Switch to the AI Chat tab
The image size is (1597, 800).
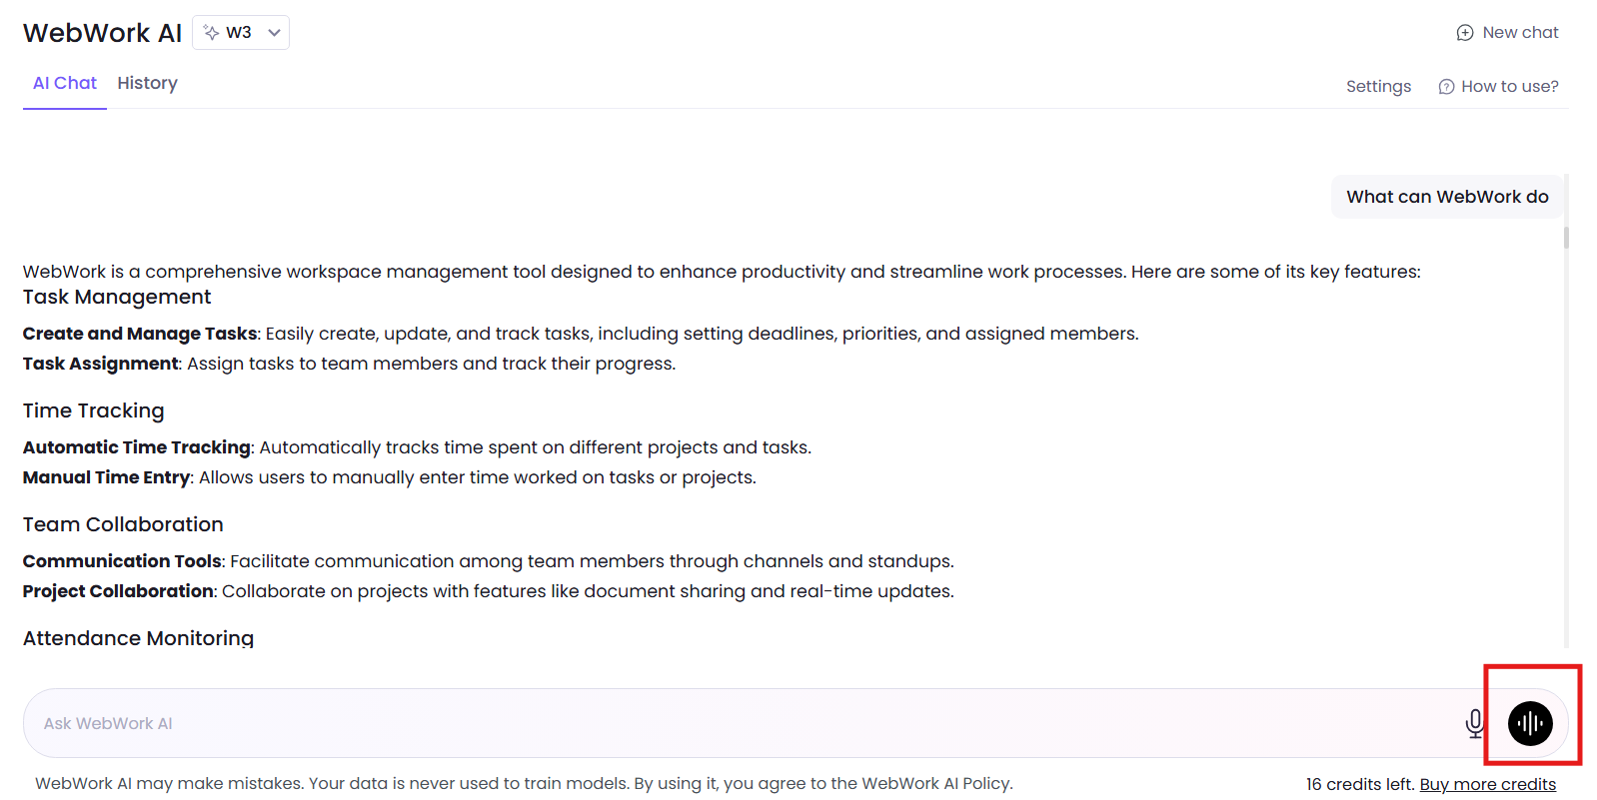[x=65, y=84]
